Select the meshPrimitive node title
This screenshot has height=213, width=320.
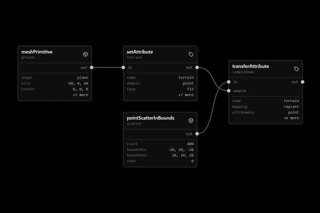37,52
